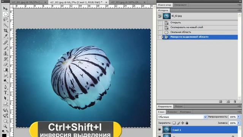Select the Elliptical Marquee tool

coord(5,14)
